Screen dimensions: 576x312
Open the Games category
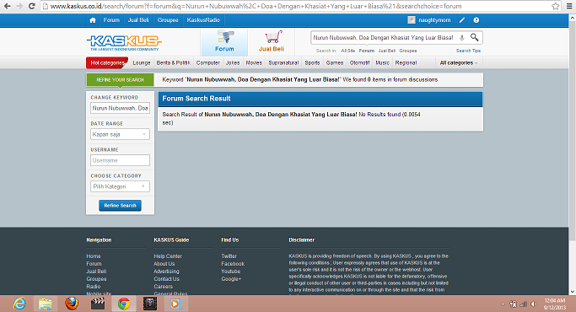tap(335, 63)
